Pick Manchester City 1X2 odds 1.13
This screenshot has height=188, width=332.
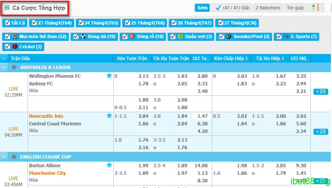click(202, 173)
